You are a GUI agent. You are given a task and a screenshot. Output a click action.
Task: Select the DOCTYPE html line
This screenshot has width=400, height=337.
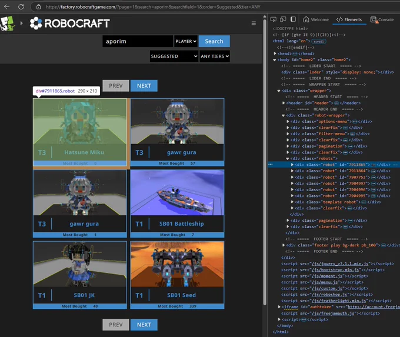tap(290, 29)
